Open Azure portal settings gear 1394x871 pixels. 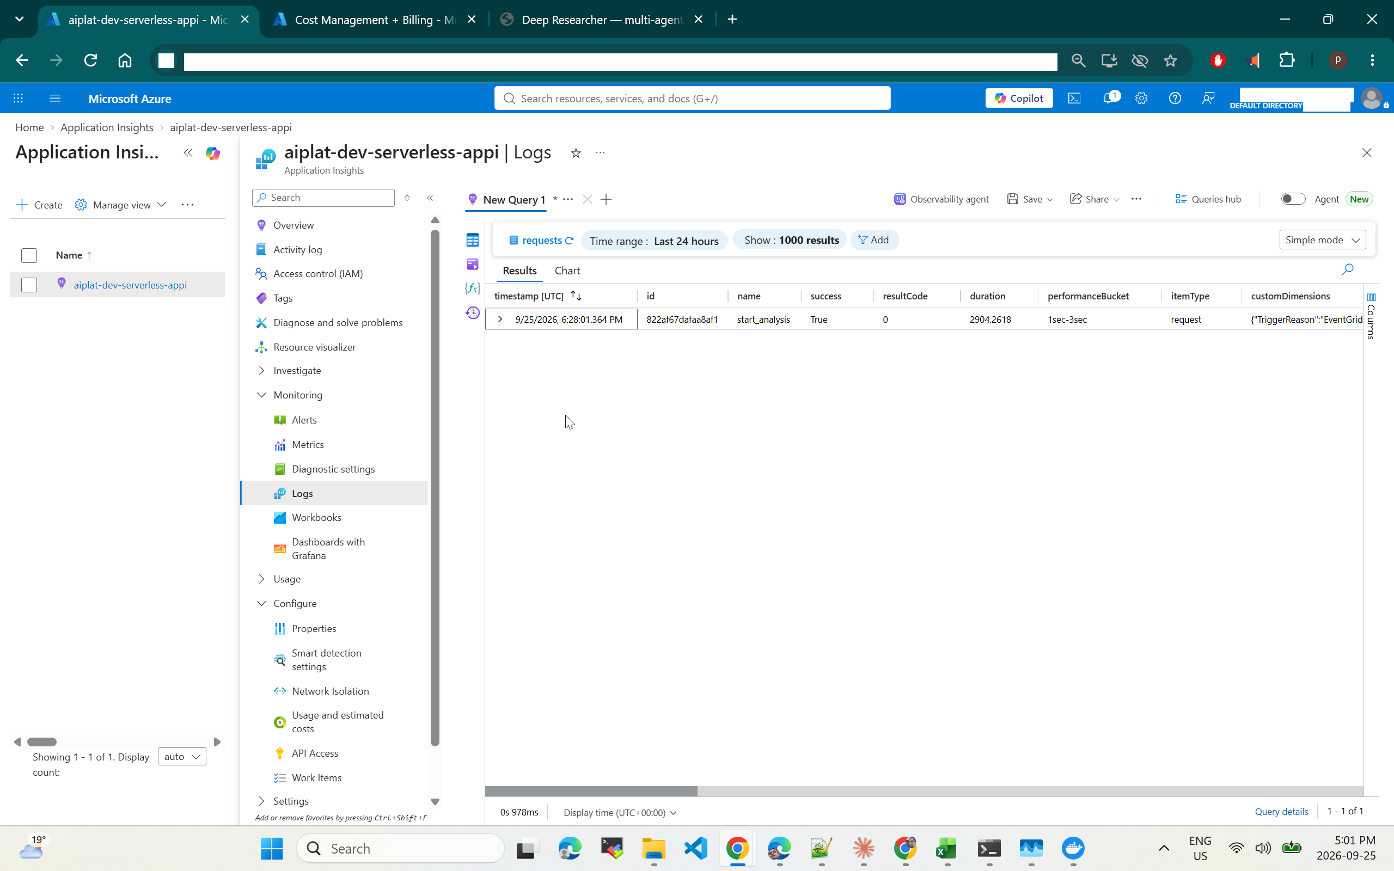1141,99
